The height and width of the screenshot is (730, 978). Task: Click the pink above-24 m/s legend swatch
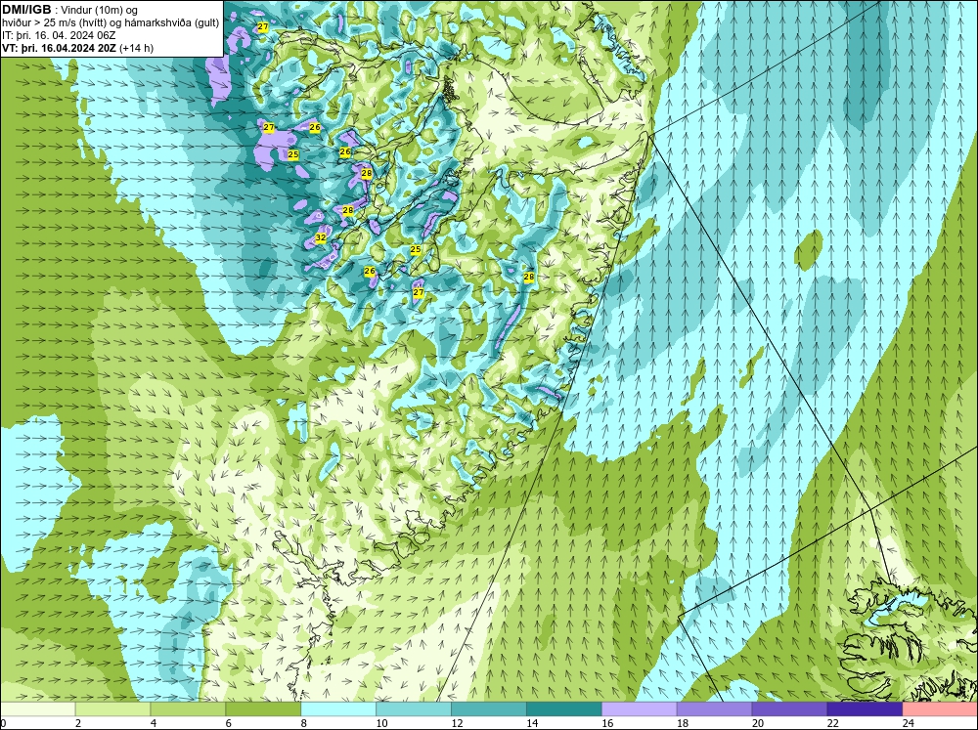point(940,709)
